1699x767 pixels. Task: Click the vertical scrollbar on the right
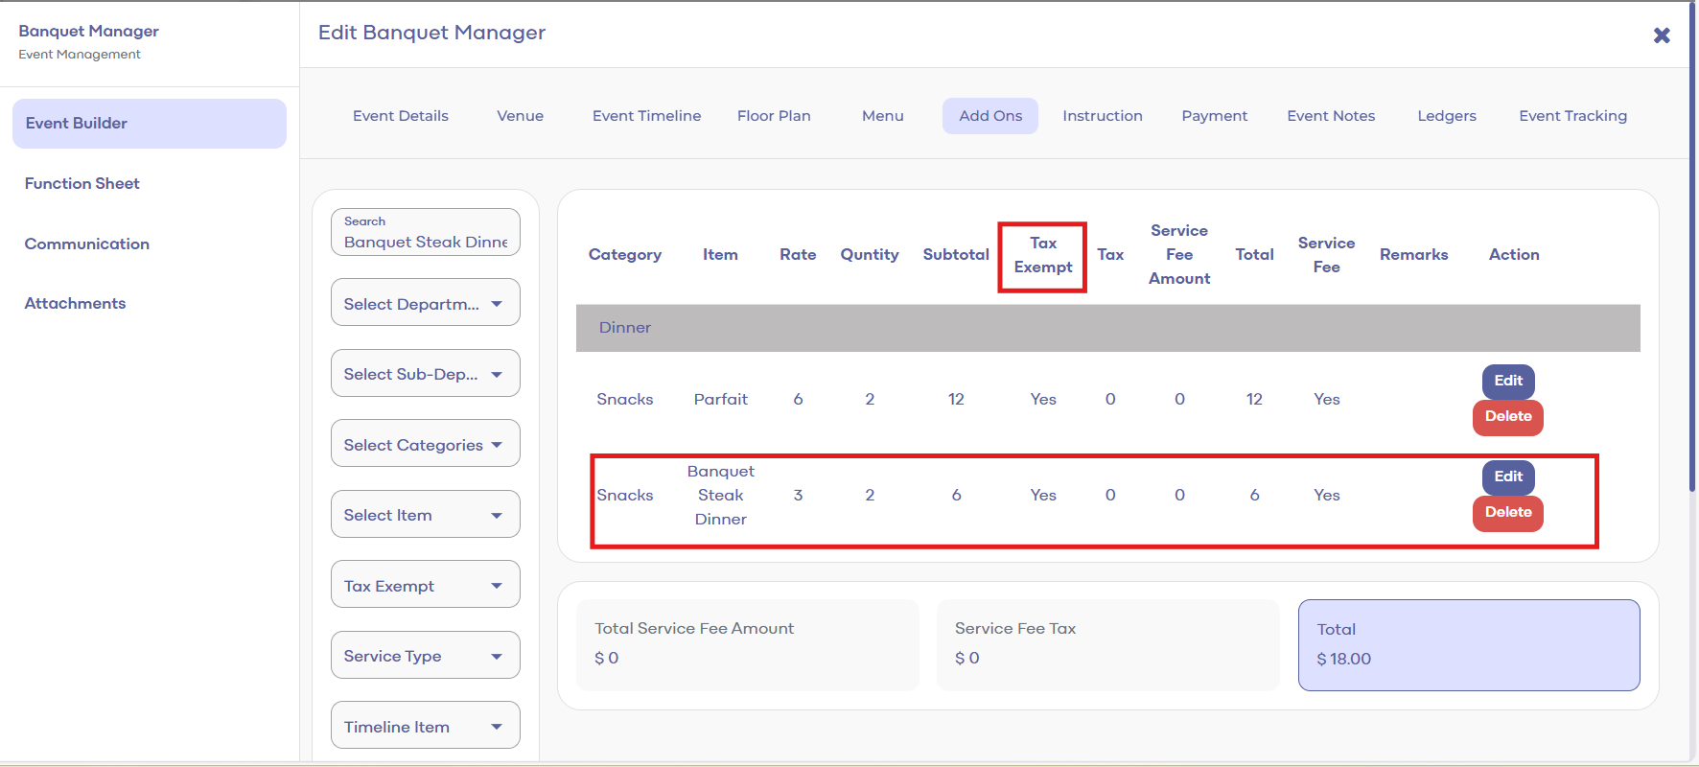pos(1692,288)
